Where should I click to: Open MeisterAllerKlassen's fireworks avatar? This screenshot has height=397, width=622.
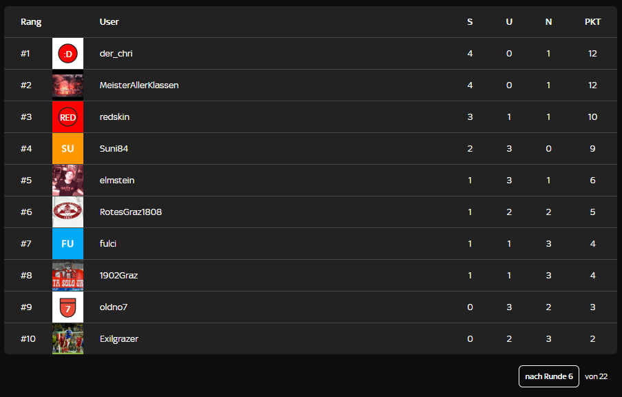[x=68, y=85]
